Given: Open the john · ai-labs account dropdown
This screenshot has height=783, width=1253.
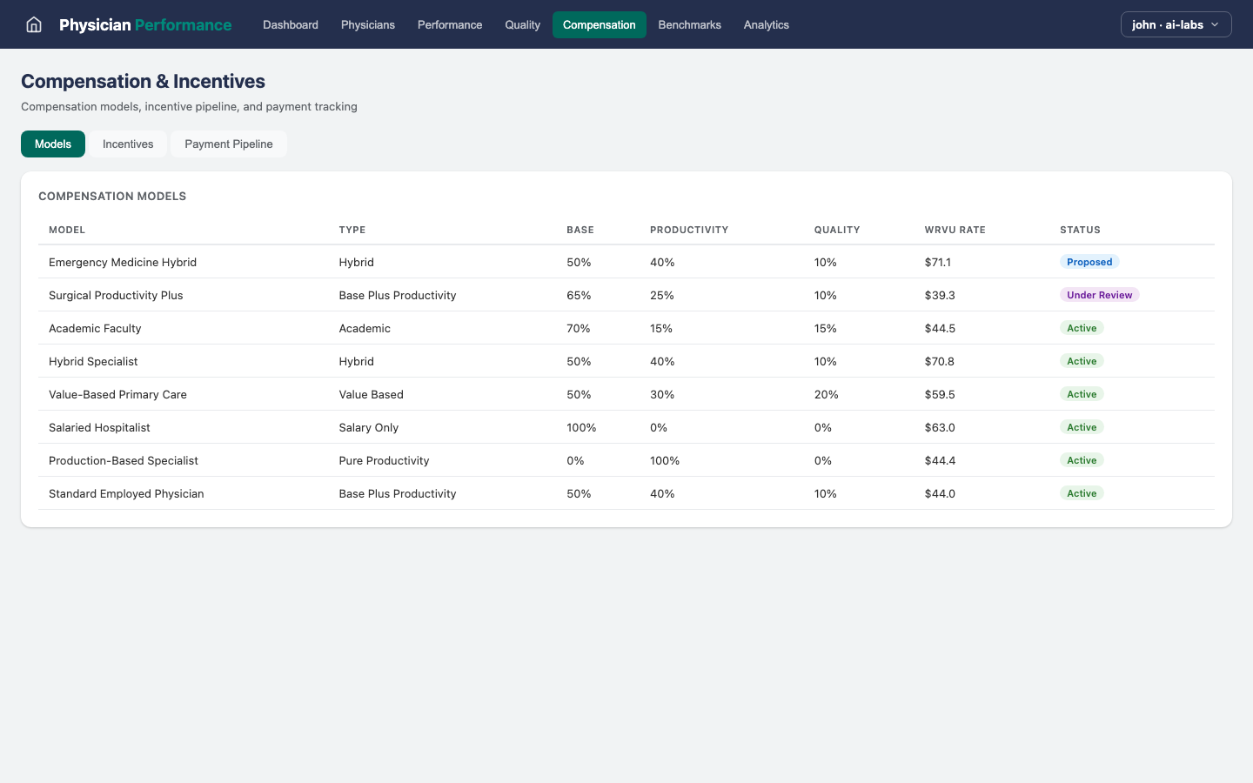Looking at the screenshot, I should [x=1176, y=24].
